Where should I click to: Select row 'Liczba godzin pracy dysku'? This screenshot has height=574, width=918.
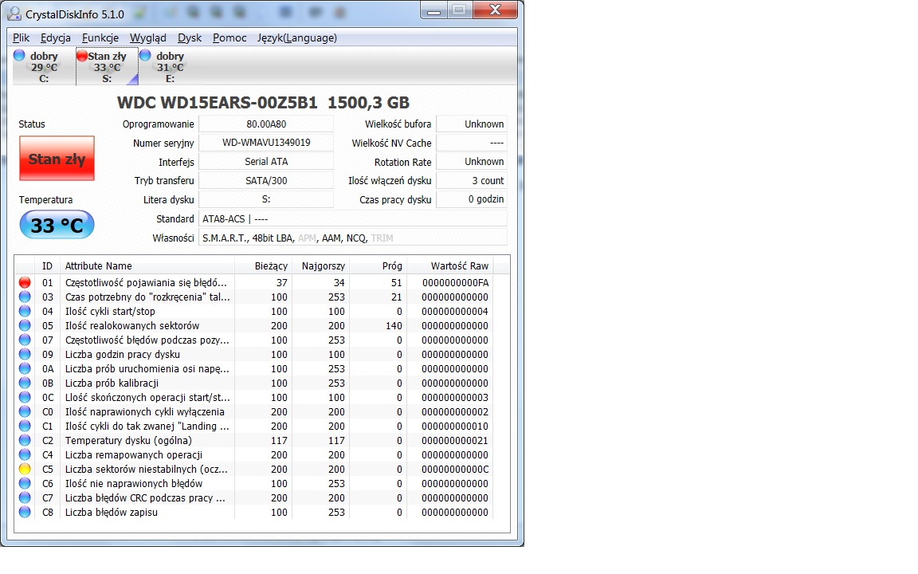(x=255, y=354)
